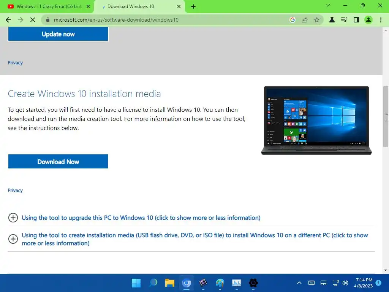389x292 pixels.
Task: Show hidden system tray icons
Action: pos(299,283)
